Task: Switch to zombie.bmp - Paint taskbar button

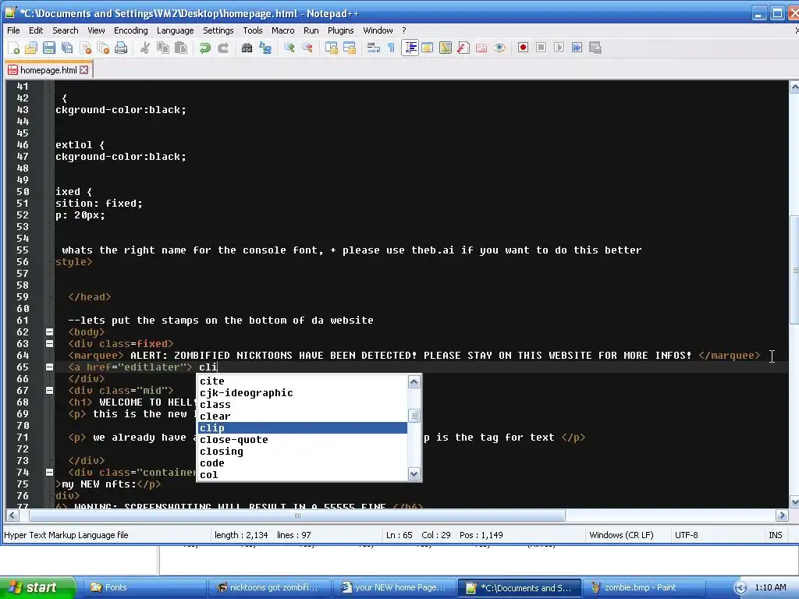Action: click(644, 588)
